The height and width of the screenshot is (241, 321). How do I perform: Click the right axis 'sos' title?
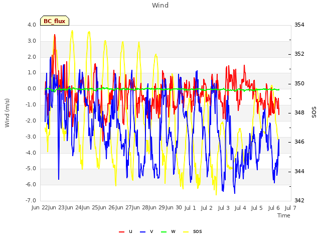[314, 112]
